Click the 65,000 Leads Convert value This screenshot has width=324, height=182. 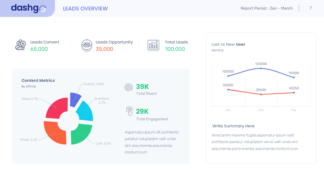click(x=39, y=49)
